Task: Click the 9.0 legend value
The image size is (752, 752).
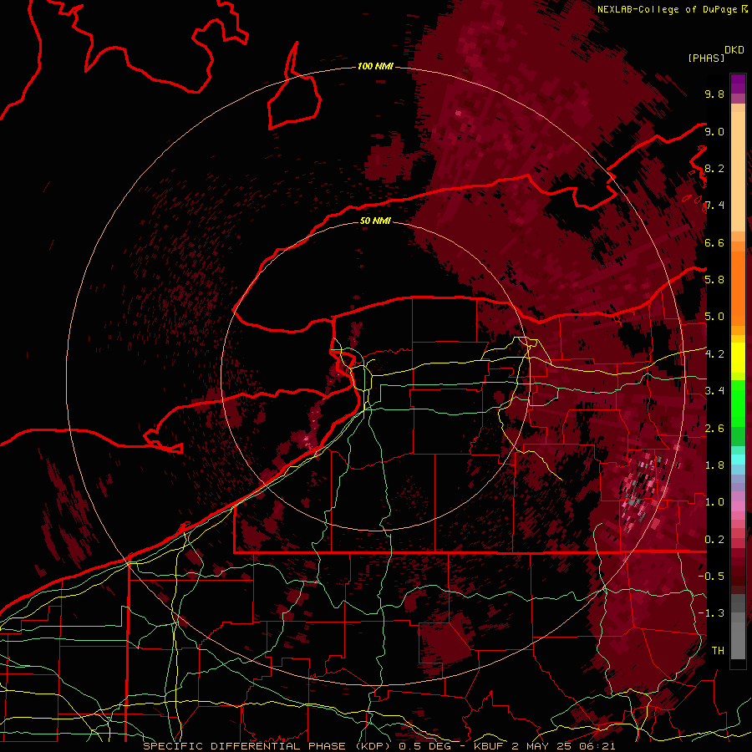Action: point(714,131)
